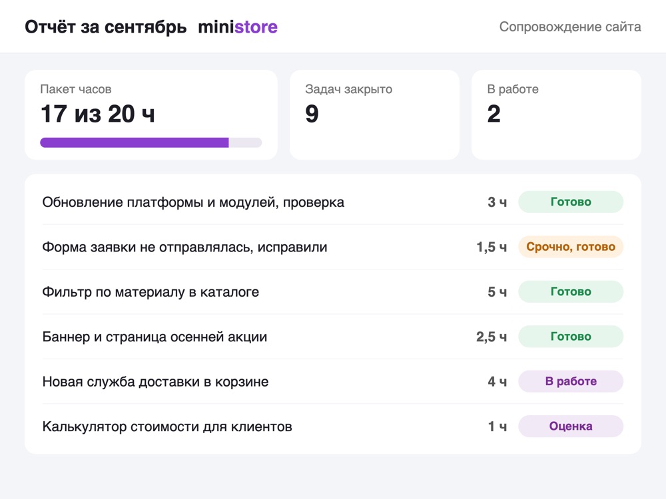
Task: Click the 'Сопровождение сайта' label
Action: (570, 27)
